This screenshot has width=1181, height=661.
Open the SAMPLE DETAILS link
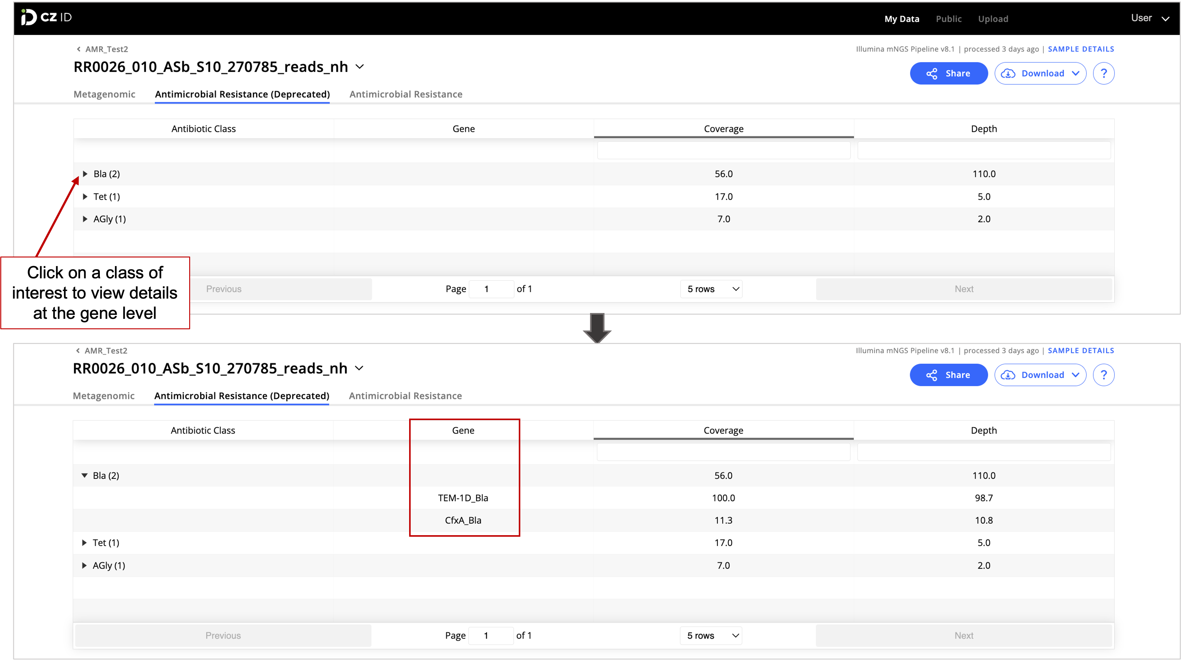click(1081, 49)
